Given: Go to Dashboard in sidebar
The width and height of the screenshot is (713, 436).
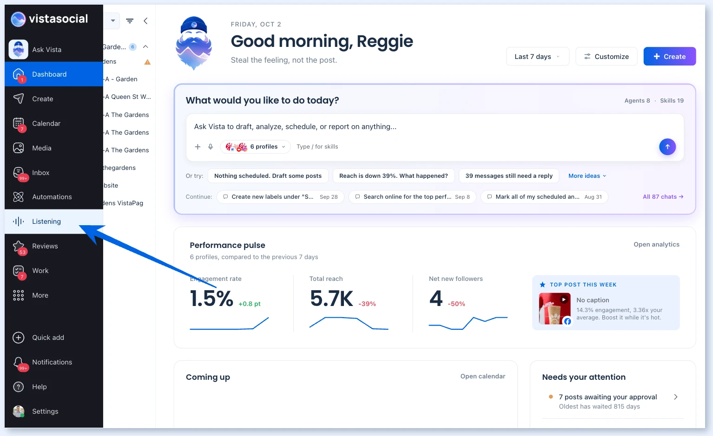Looking at the screenshot, I should point(53,74).
